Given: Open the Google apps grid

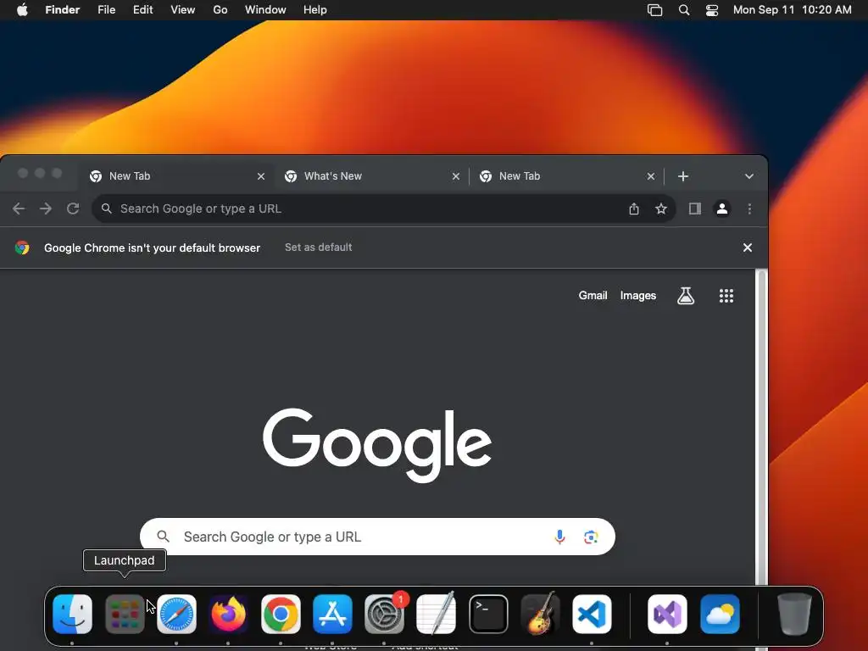Looking at the screenshot, I should (x=726, y=296).
